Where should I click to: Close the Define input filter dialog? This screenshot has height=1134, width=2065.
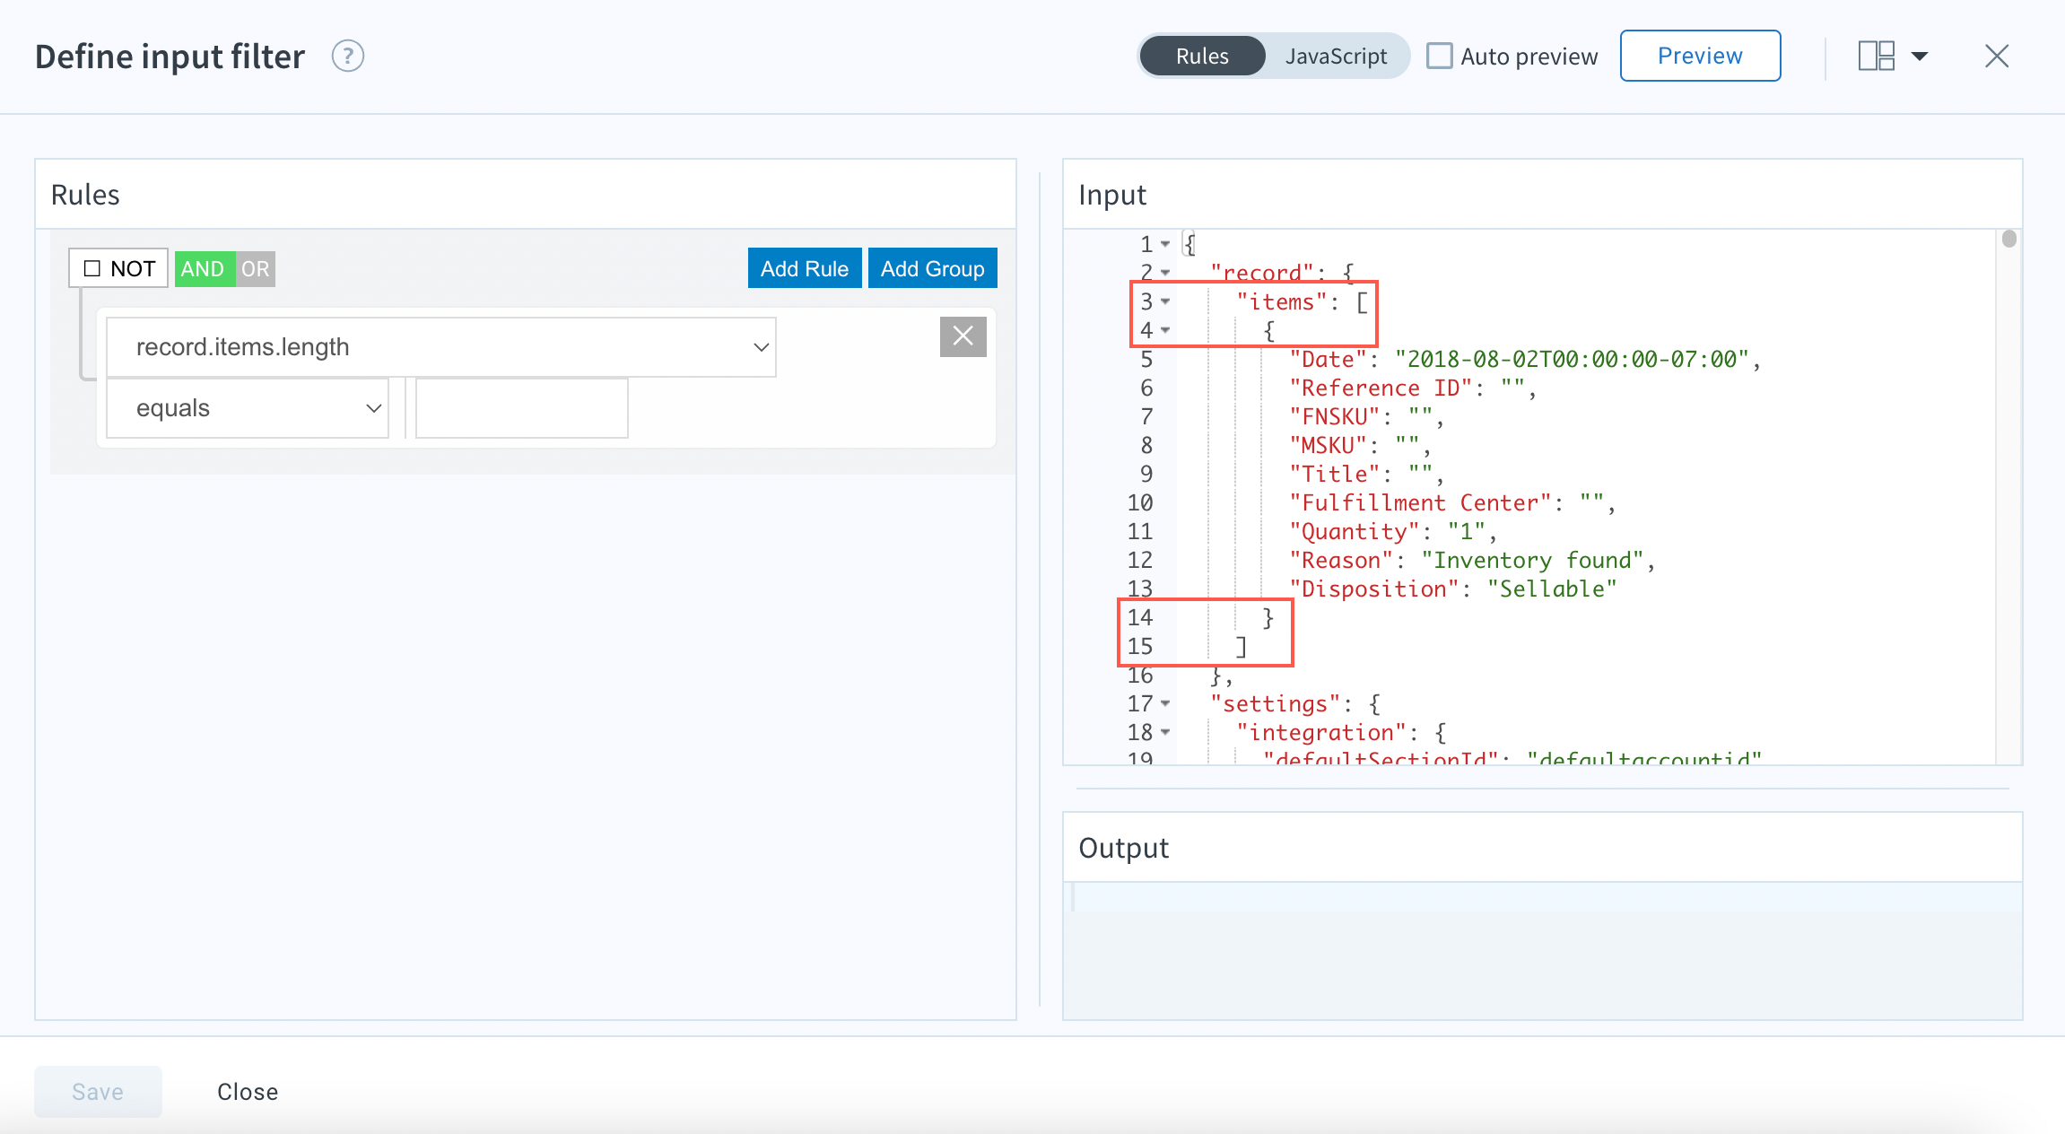point(1996,57)
